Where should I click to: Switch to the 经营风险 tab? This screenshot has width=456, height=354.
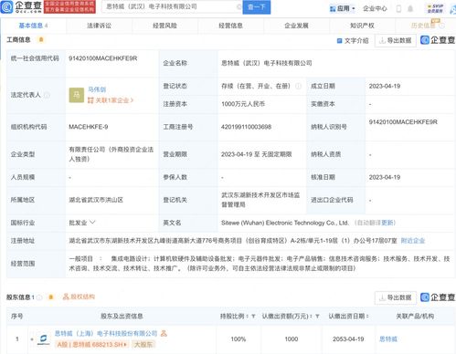point(164,26)
